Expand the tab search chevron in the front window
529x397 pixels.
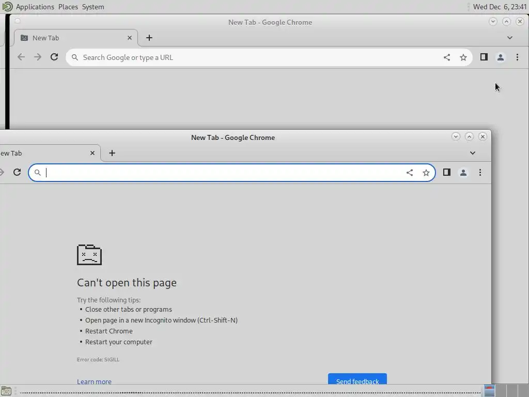tap(473, 153)
